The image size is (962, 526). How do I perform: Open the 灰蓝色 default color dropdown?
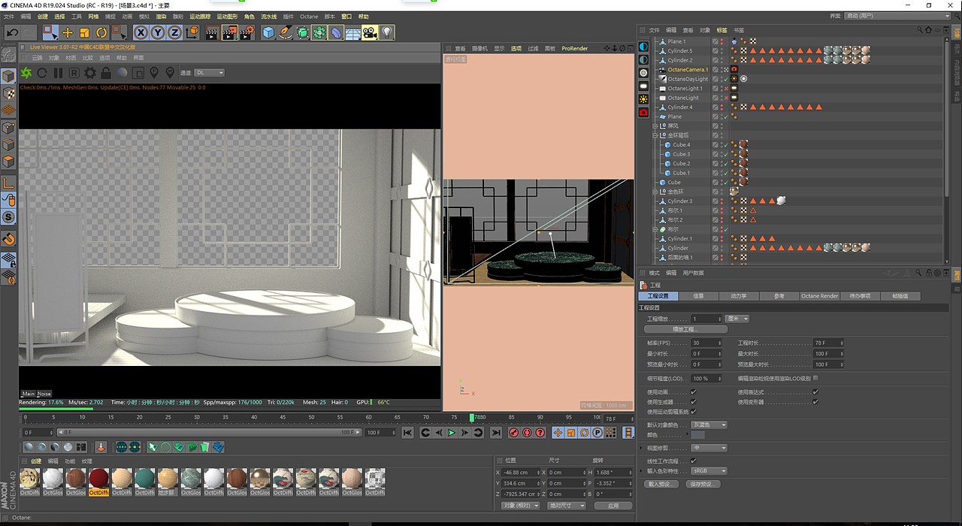click(709, 425)
